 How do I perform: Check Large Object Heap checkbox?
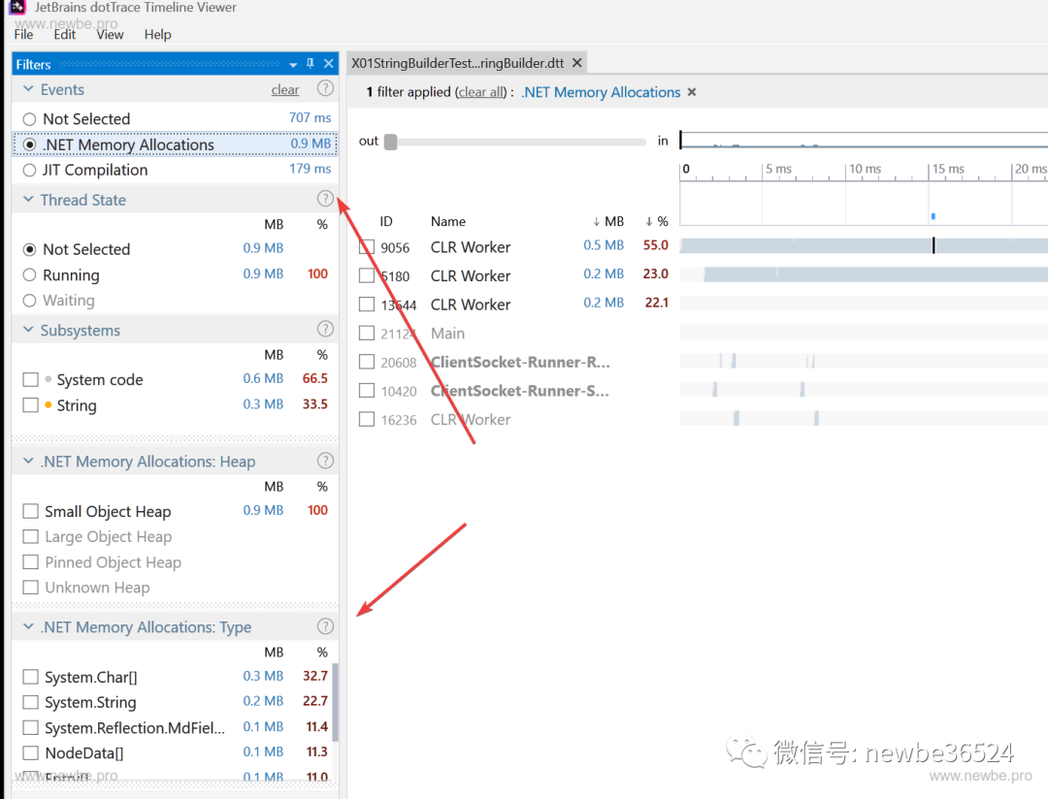coord(30,536)
